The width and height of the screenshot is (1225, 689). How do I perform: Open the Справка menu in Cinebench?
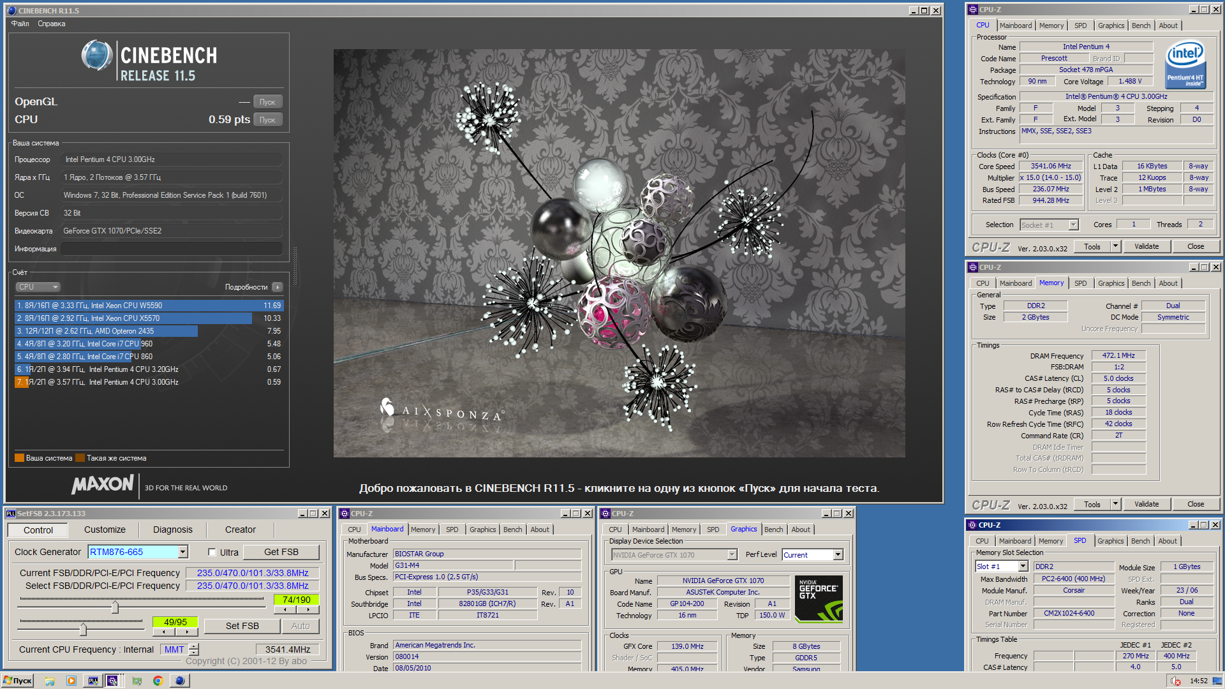51,24
